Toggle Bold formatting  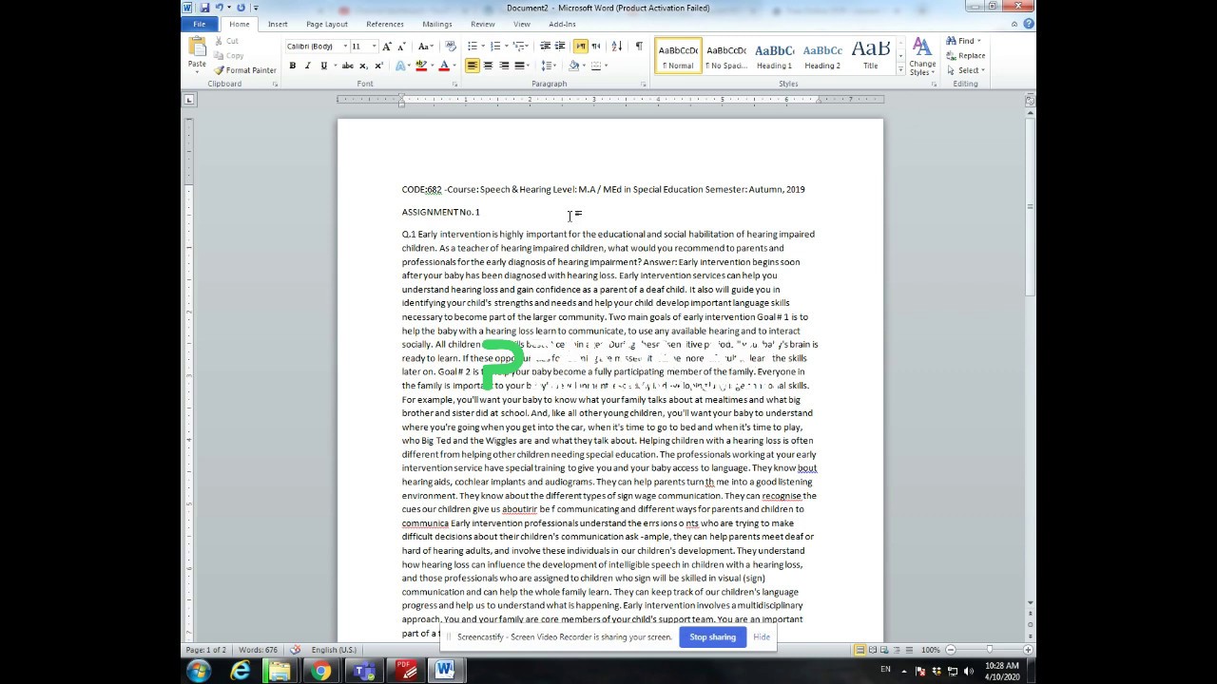pyautogui.click(x=292, y=66)
